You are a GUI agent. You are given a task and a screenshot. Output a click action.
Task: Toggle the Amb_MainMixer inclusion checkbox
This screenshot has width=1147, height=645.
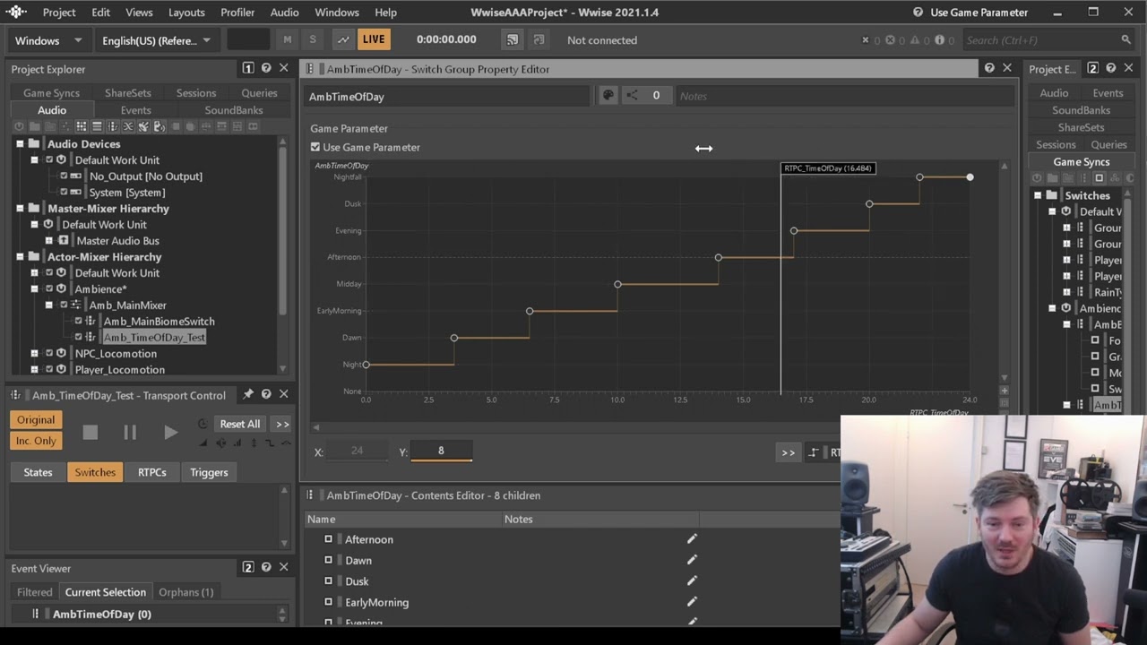64,305
